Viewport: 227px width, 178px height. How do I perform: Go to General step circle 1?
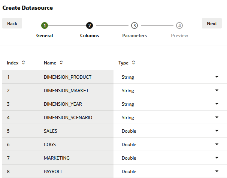[x=45, y=25]
